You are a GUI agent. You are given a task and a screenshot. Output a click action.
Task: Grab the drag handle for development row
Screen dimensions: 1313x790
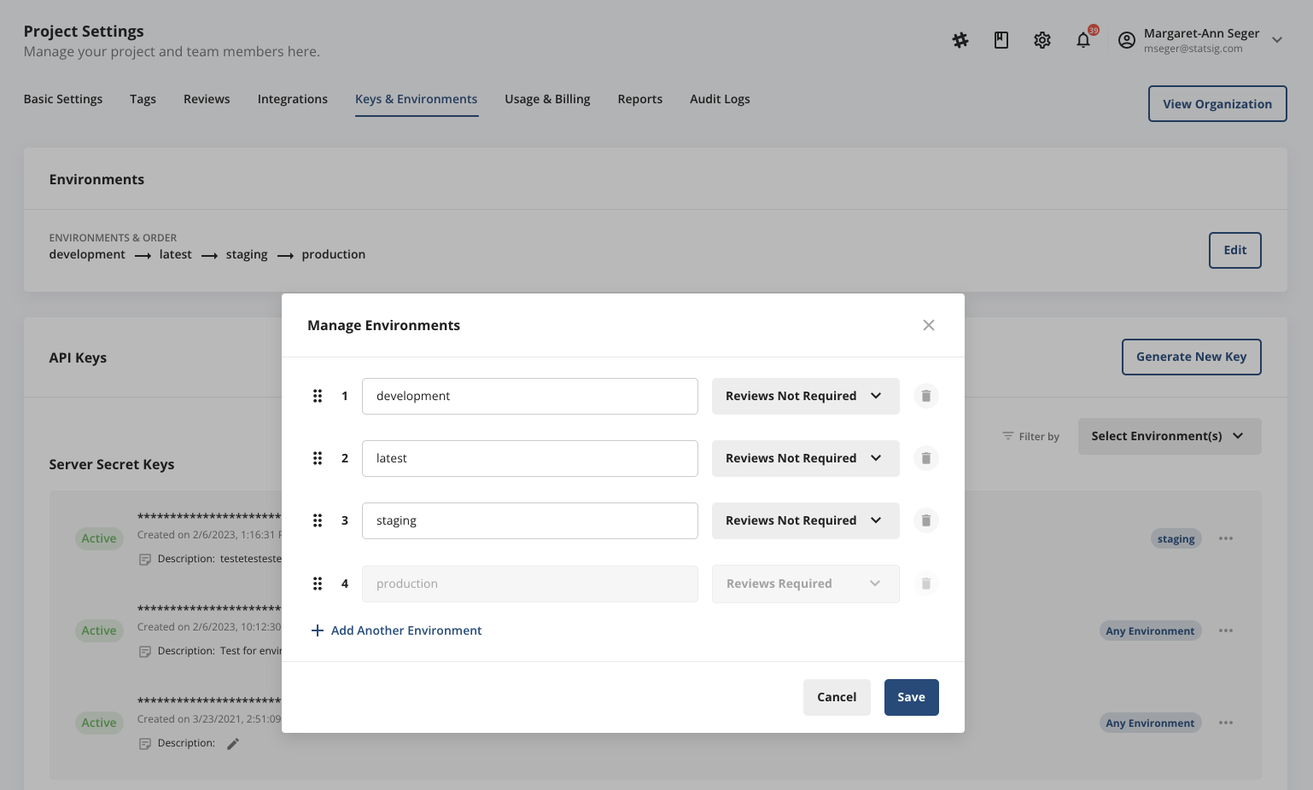click(x=318, y=396)
